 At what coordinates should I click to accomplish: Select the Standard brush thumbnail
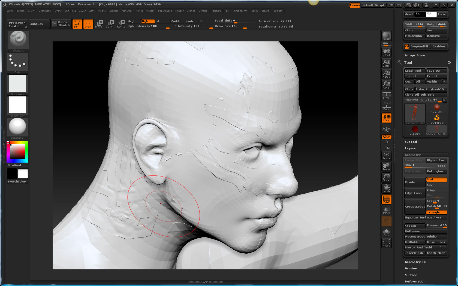point(18,41)
